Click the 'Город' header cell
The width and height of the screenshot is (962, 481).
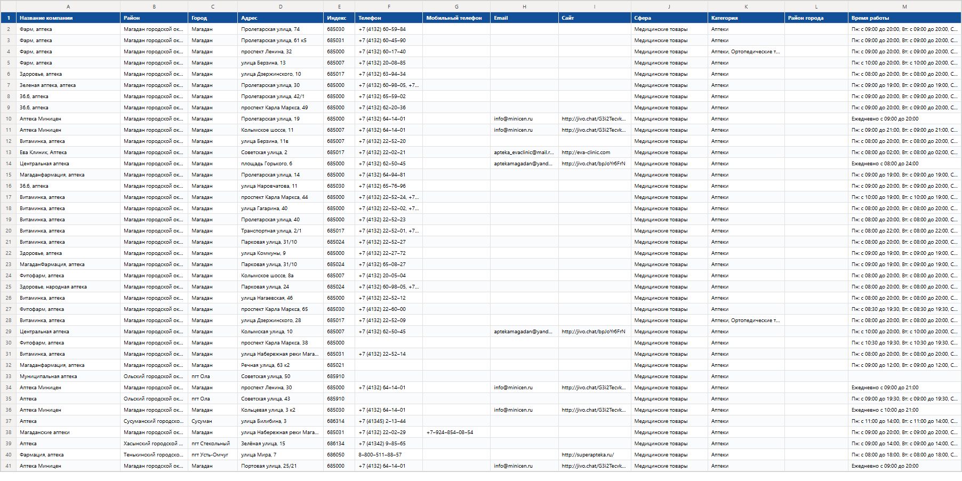point(213,18)
